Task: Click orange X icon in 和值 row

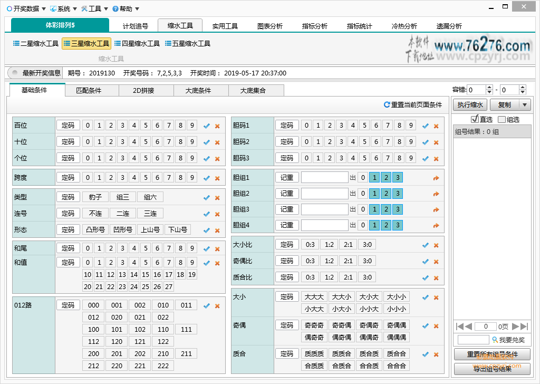Action: point(217,263)
